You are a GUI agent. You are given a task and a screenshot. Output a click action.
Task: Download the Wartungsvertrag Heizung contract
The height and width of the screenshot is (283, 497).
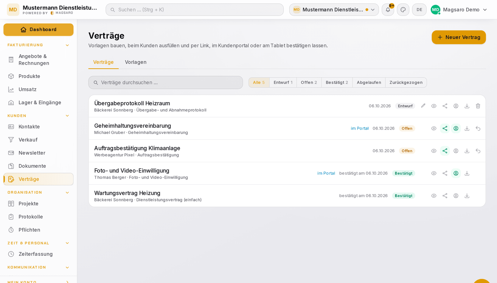tap(467, 196)
